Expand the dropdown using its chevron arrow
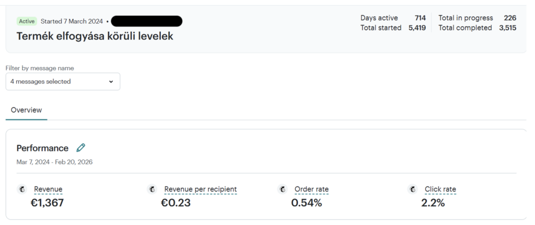535x225 pixels. point(111,82)
